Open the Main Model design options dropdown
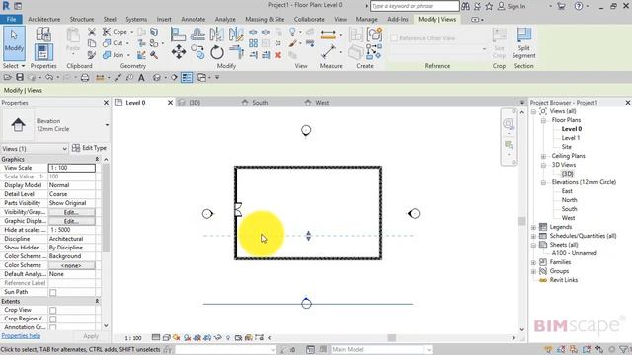632x355 pixels. (x=381, y=349)
